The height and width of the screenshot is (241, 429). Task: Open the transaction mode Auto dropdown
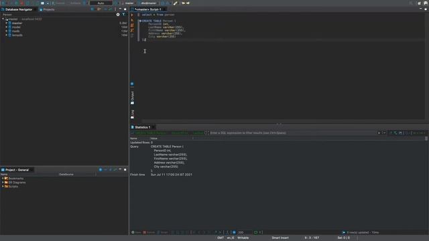101,3
